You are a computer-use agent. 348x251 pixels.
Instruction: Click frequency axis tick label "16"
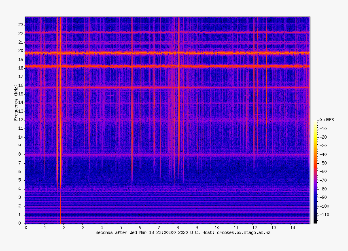click(x=21, y=85)
